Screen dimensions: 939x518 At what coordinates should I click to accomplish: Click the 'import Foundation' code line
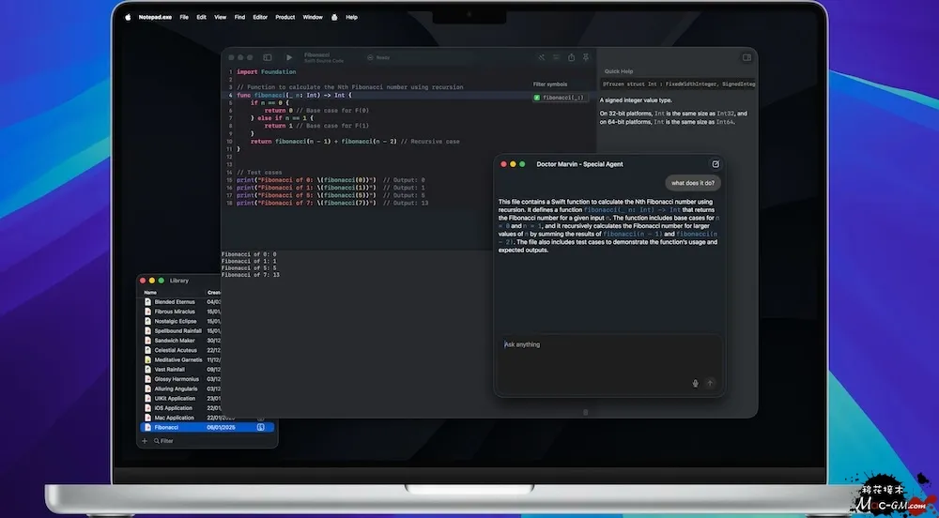point(266,71)
